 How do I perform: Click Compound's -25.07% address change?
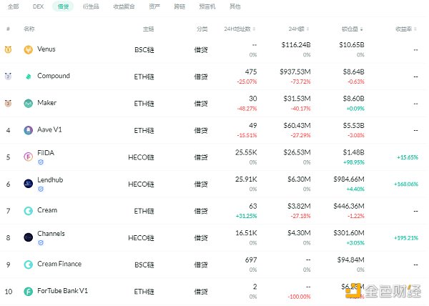[247, 82]
